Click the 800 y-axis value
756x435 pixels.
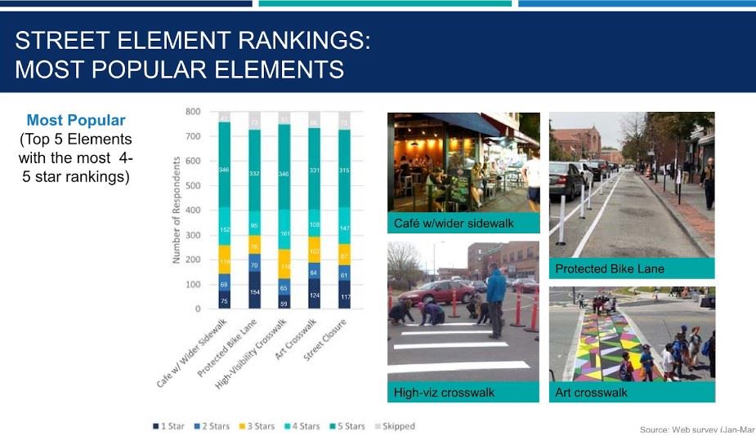pyautogui.click(x=193, y=112)
